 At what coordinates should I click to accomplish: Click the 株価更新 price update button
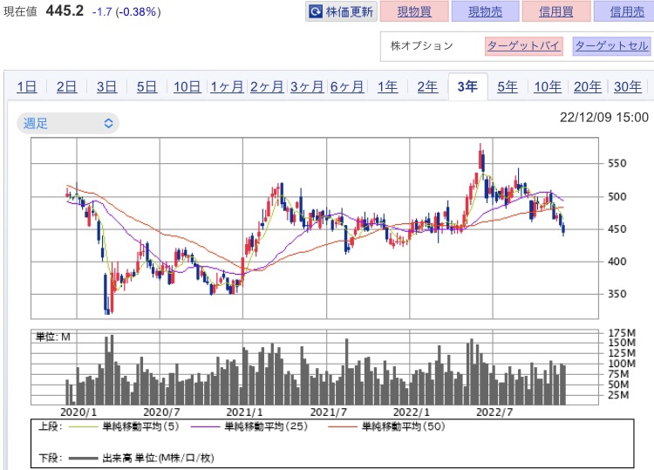(x=341, y=11)
